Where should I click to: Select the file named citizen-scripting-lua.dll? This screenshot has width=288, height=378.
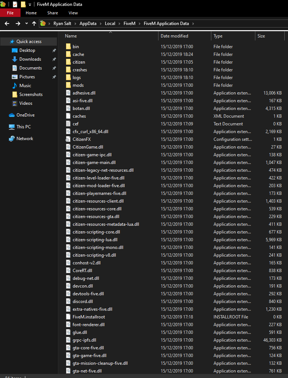[95, 240]
